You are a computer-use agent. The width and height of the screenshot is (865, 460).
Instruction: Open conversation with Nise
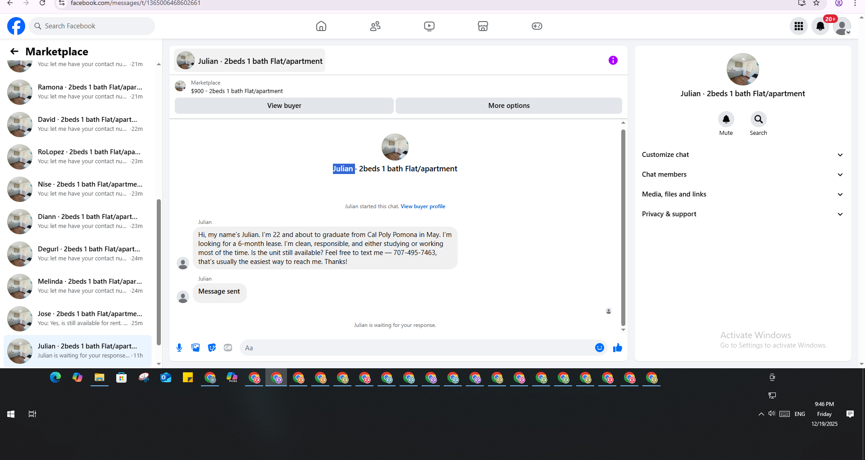(77, 189)
